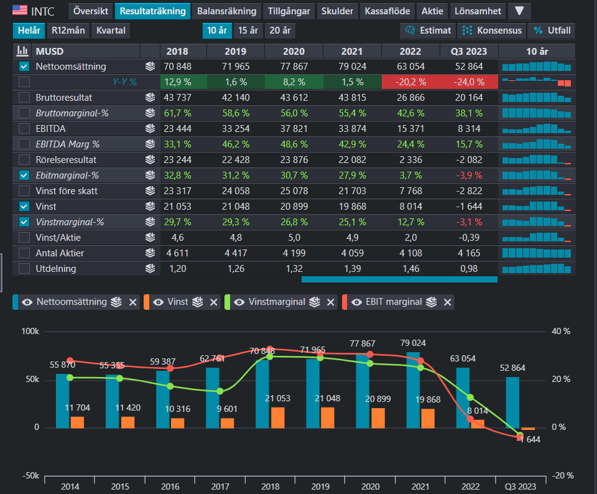Click the stack icon on Nettoomsättning row
597x494 pixels.
[150, 67]
